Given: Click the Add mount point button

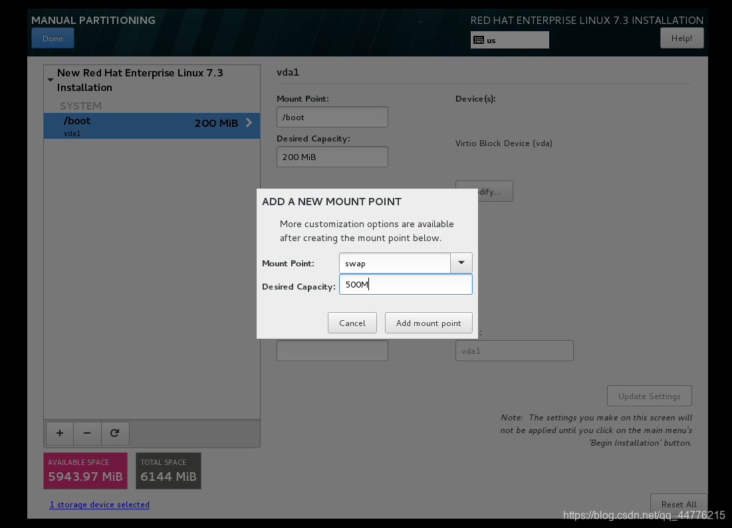Looking at the screenshot, I should [429, 323].
